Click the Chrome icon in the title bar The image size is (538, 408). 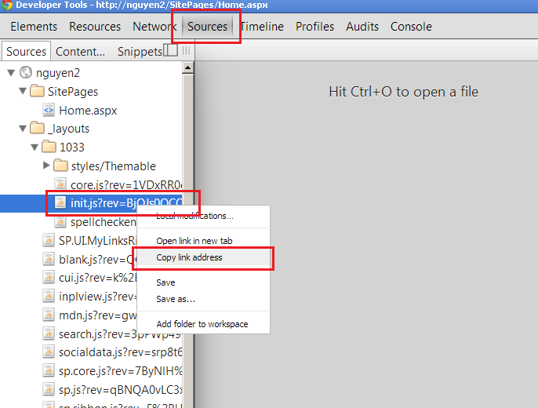[x=7, y=6]
